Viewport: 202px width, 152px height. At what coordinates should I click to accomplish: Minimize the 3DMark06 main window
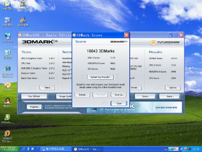pyautogui.click(x=170, y=35)
